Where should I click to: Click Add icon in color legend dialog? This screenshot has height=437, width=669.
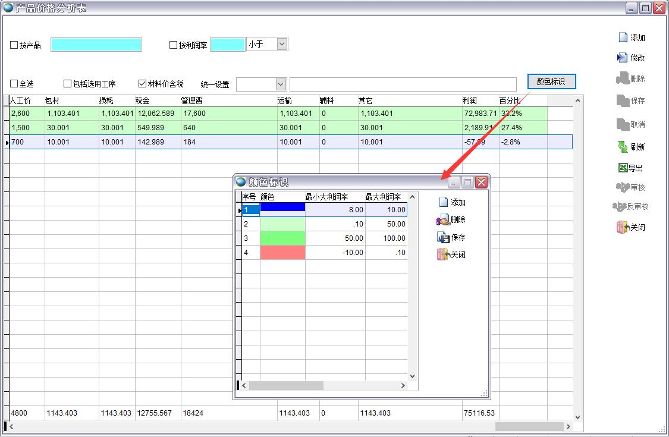point(443,202)
